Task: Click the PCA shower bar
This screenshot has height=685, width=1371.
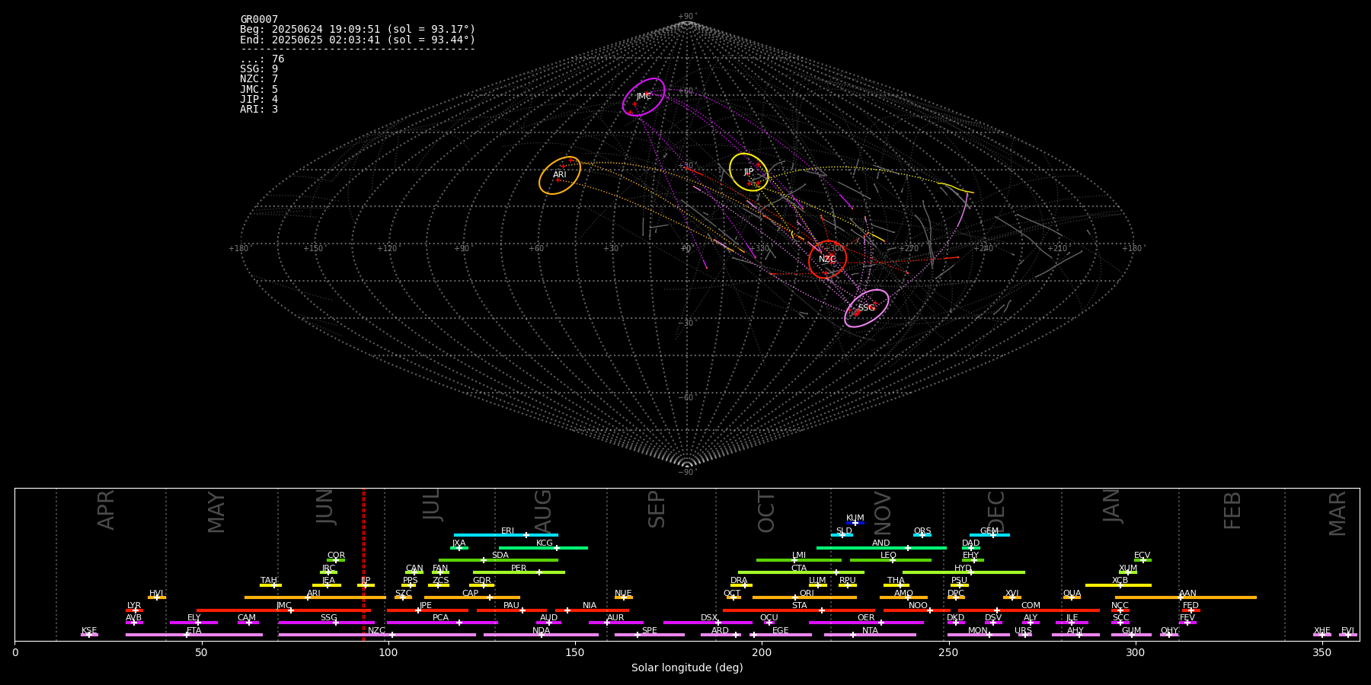Action: coord(442,623)
